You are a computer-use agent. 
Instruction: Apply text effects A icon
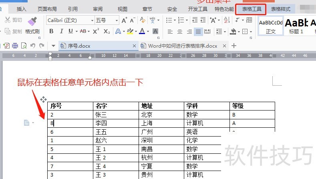tap(118, 31)
